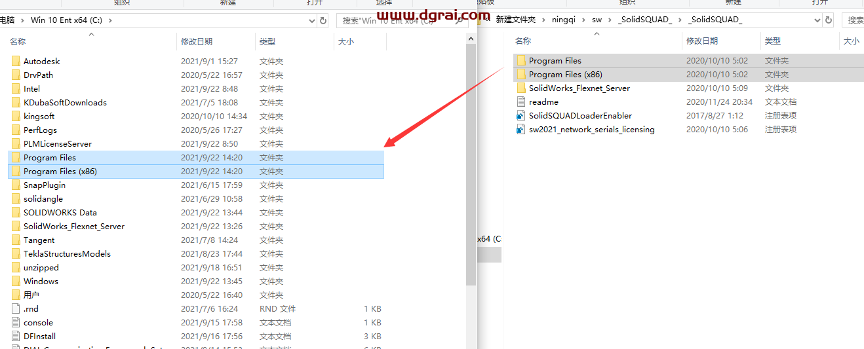Click SolidWorks_Flexnet_Server folder icon in right window
The width and height of the screenshot is (864, 349).
pyautogui.click(x=522, y=88)
